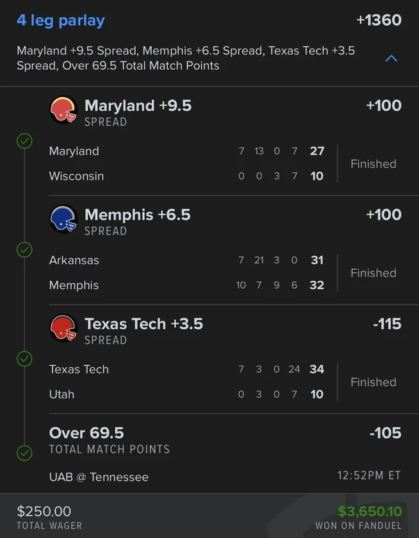Click the Texas Tech red helmet icon
Image resolution: width=419 pixels, height=538 pixels.
pos(63,328)
